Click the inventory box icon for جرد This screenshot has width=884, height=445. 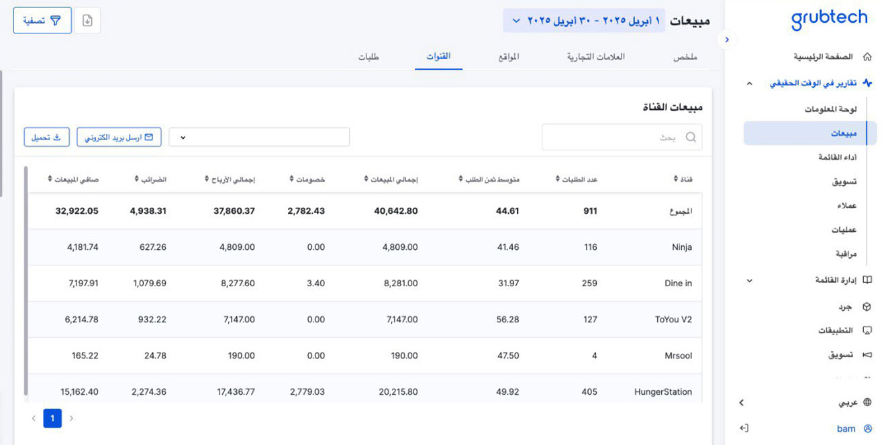pyautogui.click(x=867, y=307)
